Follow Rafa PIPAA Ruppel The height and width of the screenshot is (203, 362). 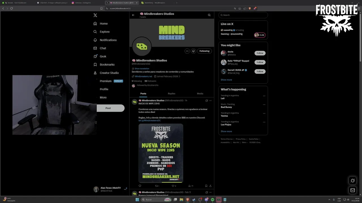click(x=260, y=62)
